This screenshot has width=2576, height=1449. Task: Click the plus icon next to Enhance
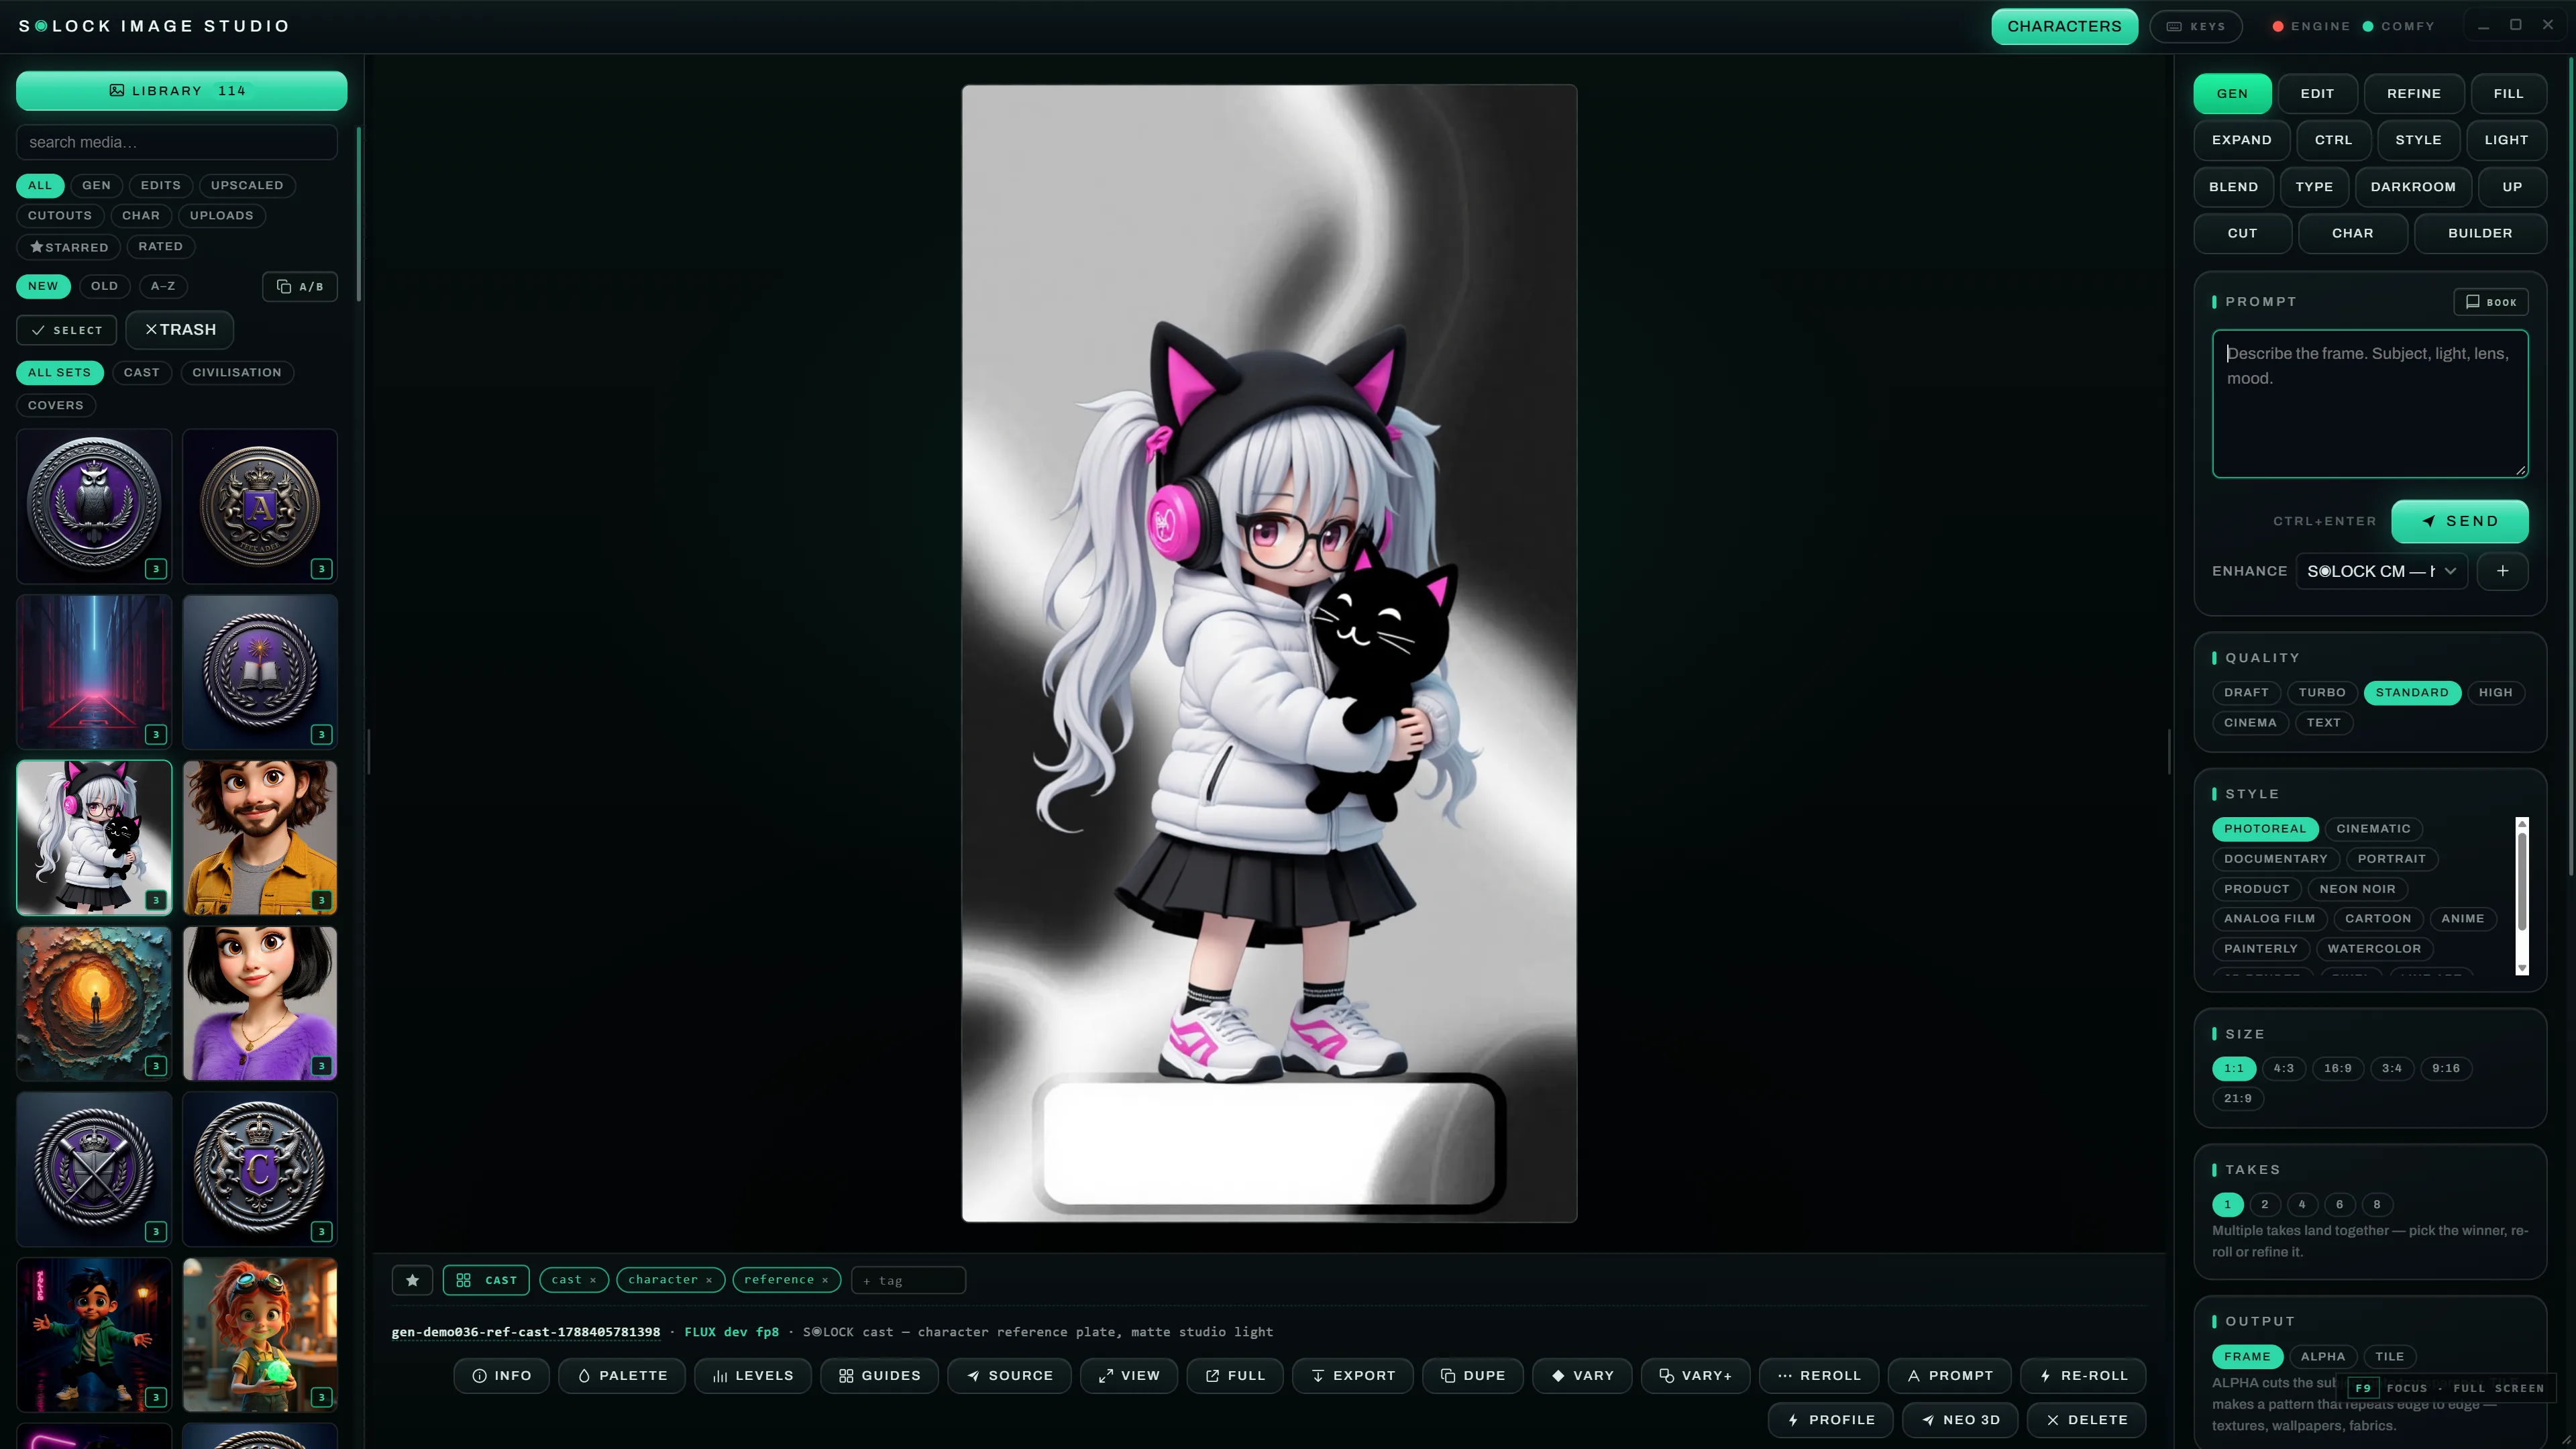point(2502,571)
